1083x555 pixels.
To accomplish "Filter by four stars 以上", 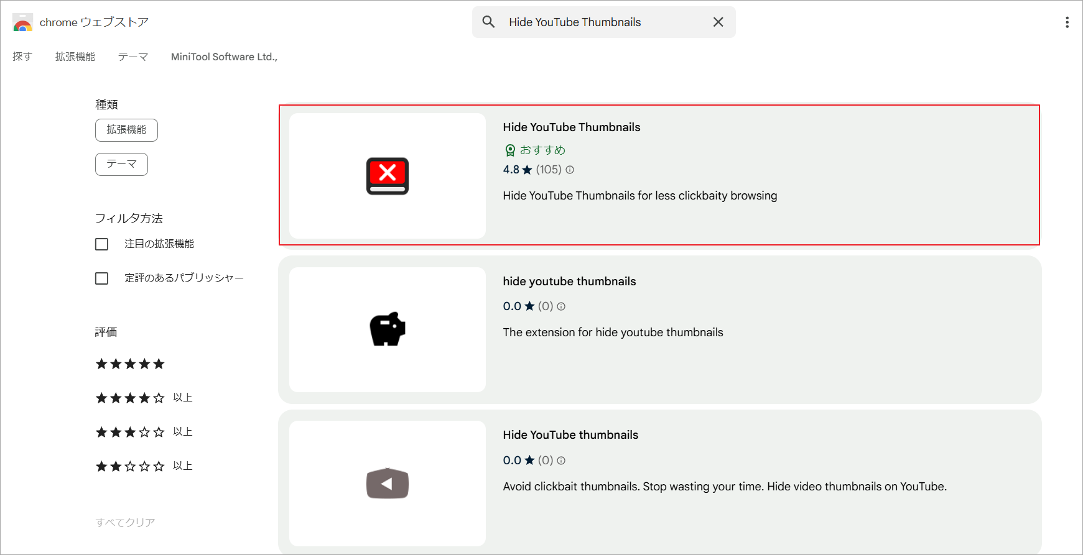I will tap(144, 398).
